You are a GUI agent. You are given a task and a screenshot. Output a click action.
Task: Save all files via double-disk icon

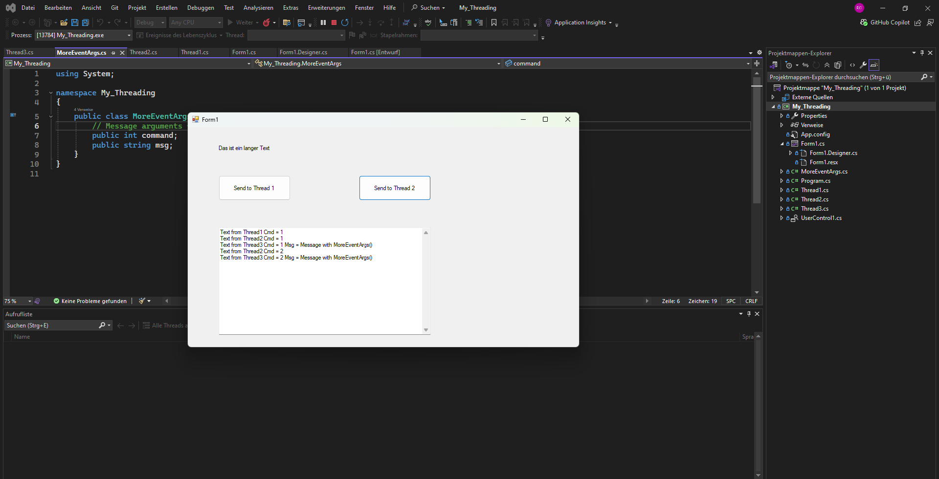[x=86, y=22]
